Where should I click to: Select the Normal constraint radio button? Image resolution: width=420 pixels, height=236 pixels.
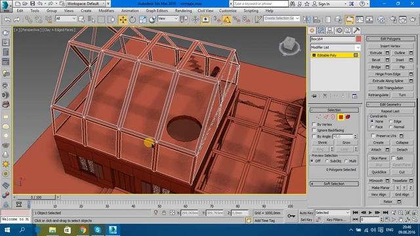391,127
